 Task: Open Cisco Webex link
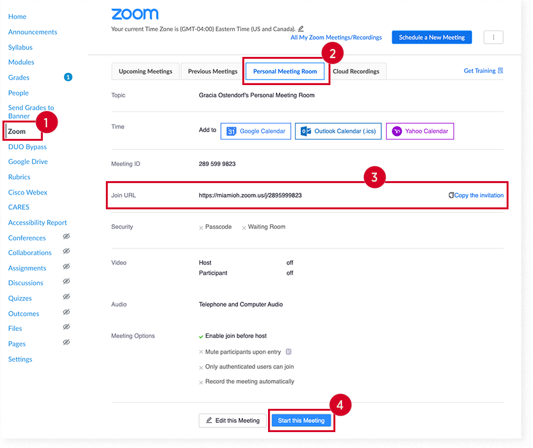tap(28, 192)
